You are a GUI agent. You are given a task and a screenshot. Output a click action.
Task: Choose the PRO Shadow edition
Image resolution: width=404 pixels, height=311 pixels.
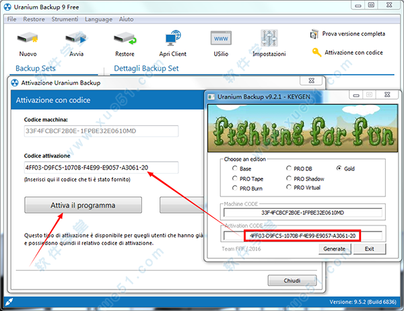tap(289, 178)
